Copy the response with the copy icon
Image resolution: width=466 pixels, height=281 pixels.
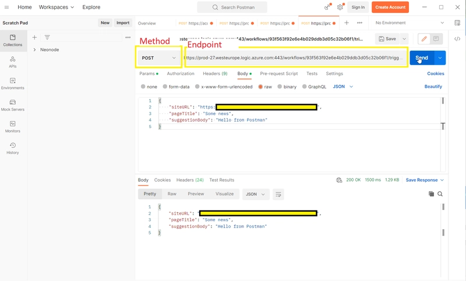coord(431,194)
